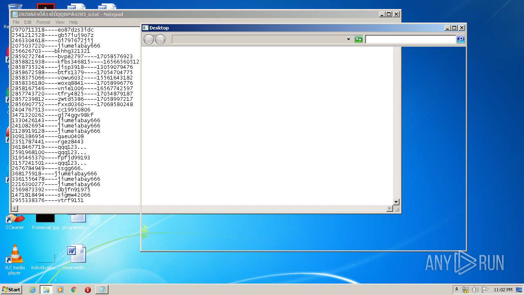Launch Internet Explorer from taskbar
The width and height of the screenshot is (524, 295).
[32, 290]
